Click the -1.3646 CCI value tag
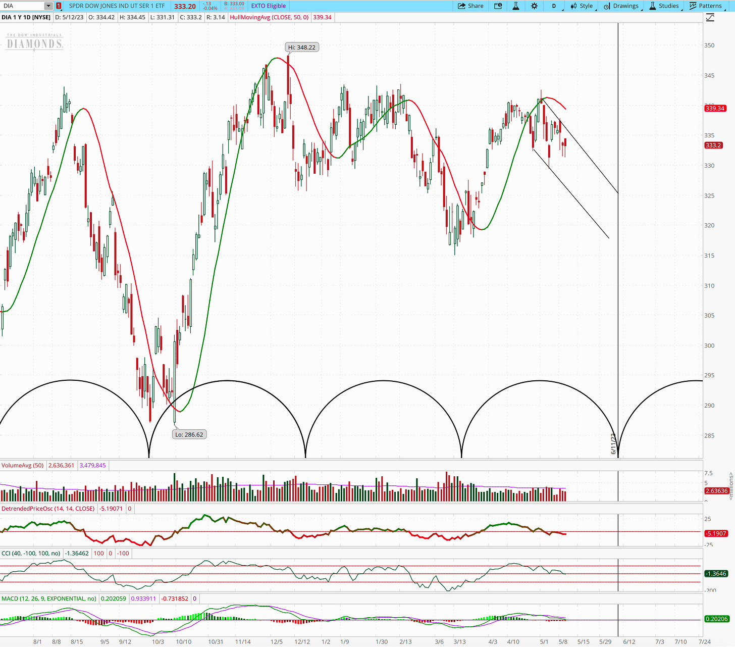 [716, 573]
